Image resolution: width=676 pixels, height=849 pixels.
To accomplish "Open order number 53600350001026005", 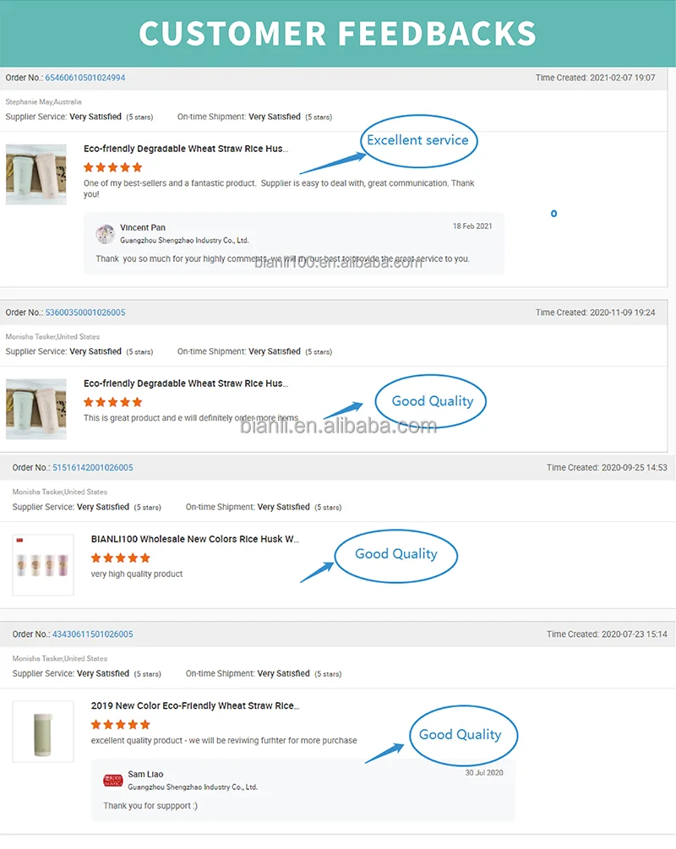I will [x=84, y=313].
